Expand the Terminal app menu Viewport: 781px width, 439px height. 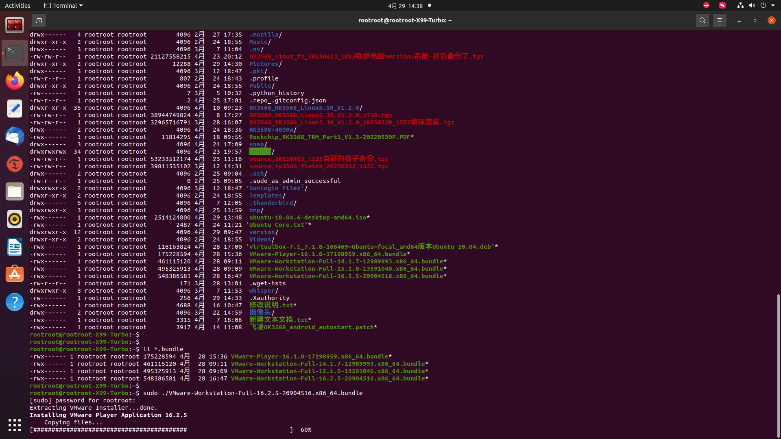point(63,6)
